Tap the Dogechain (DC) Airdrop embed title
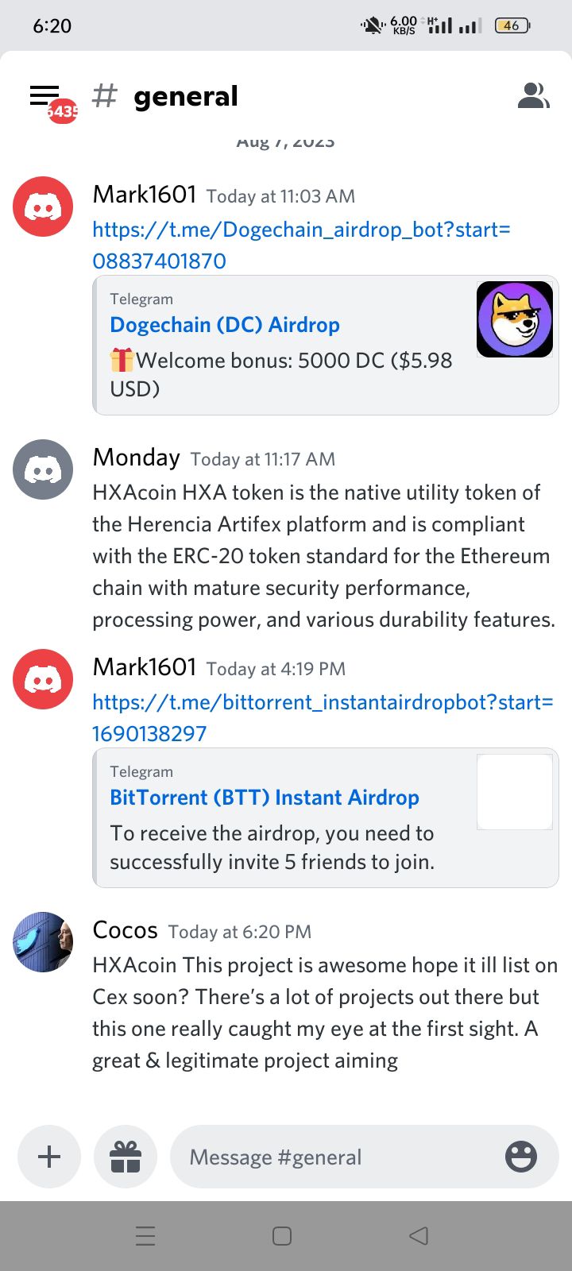 coord(225,325)
